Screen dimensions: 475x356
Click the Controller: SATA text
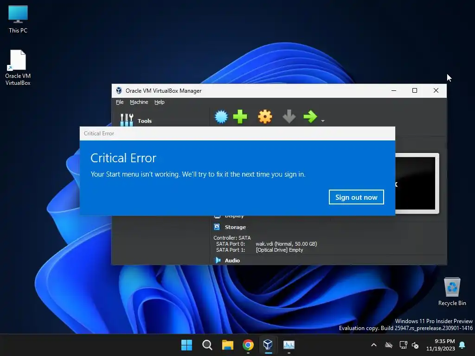tap(232, 238)
